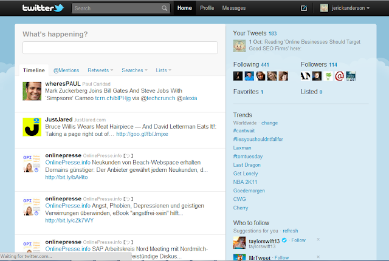Open http://bit.ly/cZk7WY link
This screenshot has width=389, height=261.
point(69,220)
